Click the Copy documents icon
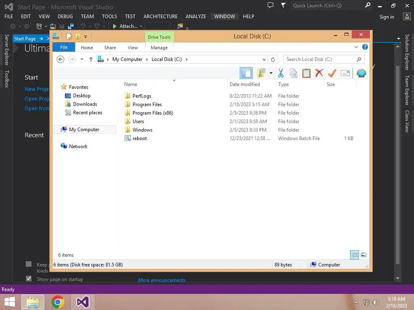Screen dimensions: 414x310 point(294,73)
